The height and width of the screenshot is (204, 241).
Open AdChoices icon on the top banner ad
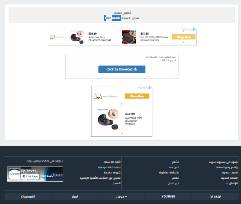coord(194,29)
